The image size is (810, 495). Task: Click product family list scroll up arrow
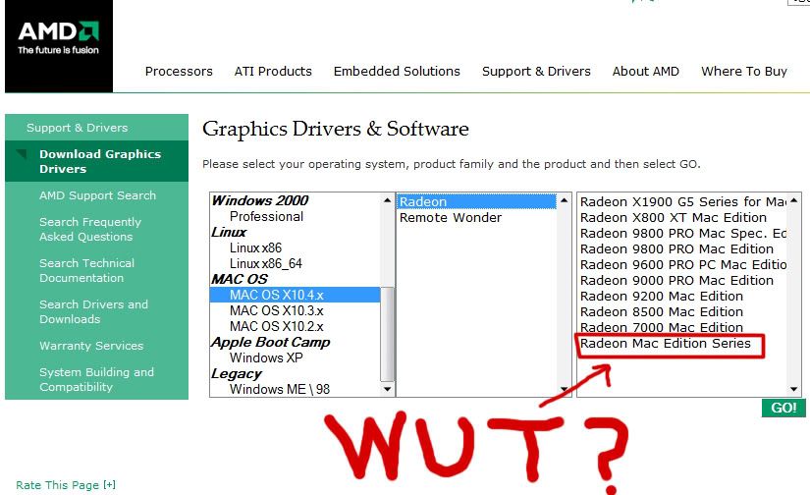[x=565, y=200]
